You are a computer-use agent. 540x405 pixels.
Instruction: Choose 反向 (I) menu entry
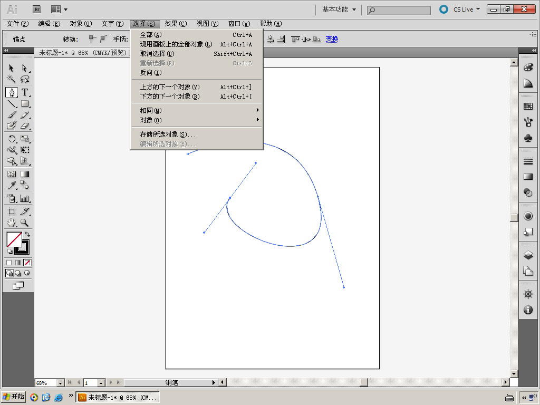coord(197,73)
